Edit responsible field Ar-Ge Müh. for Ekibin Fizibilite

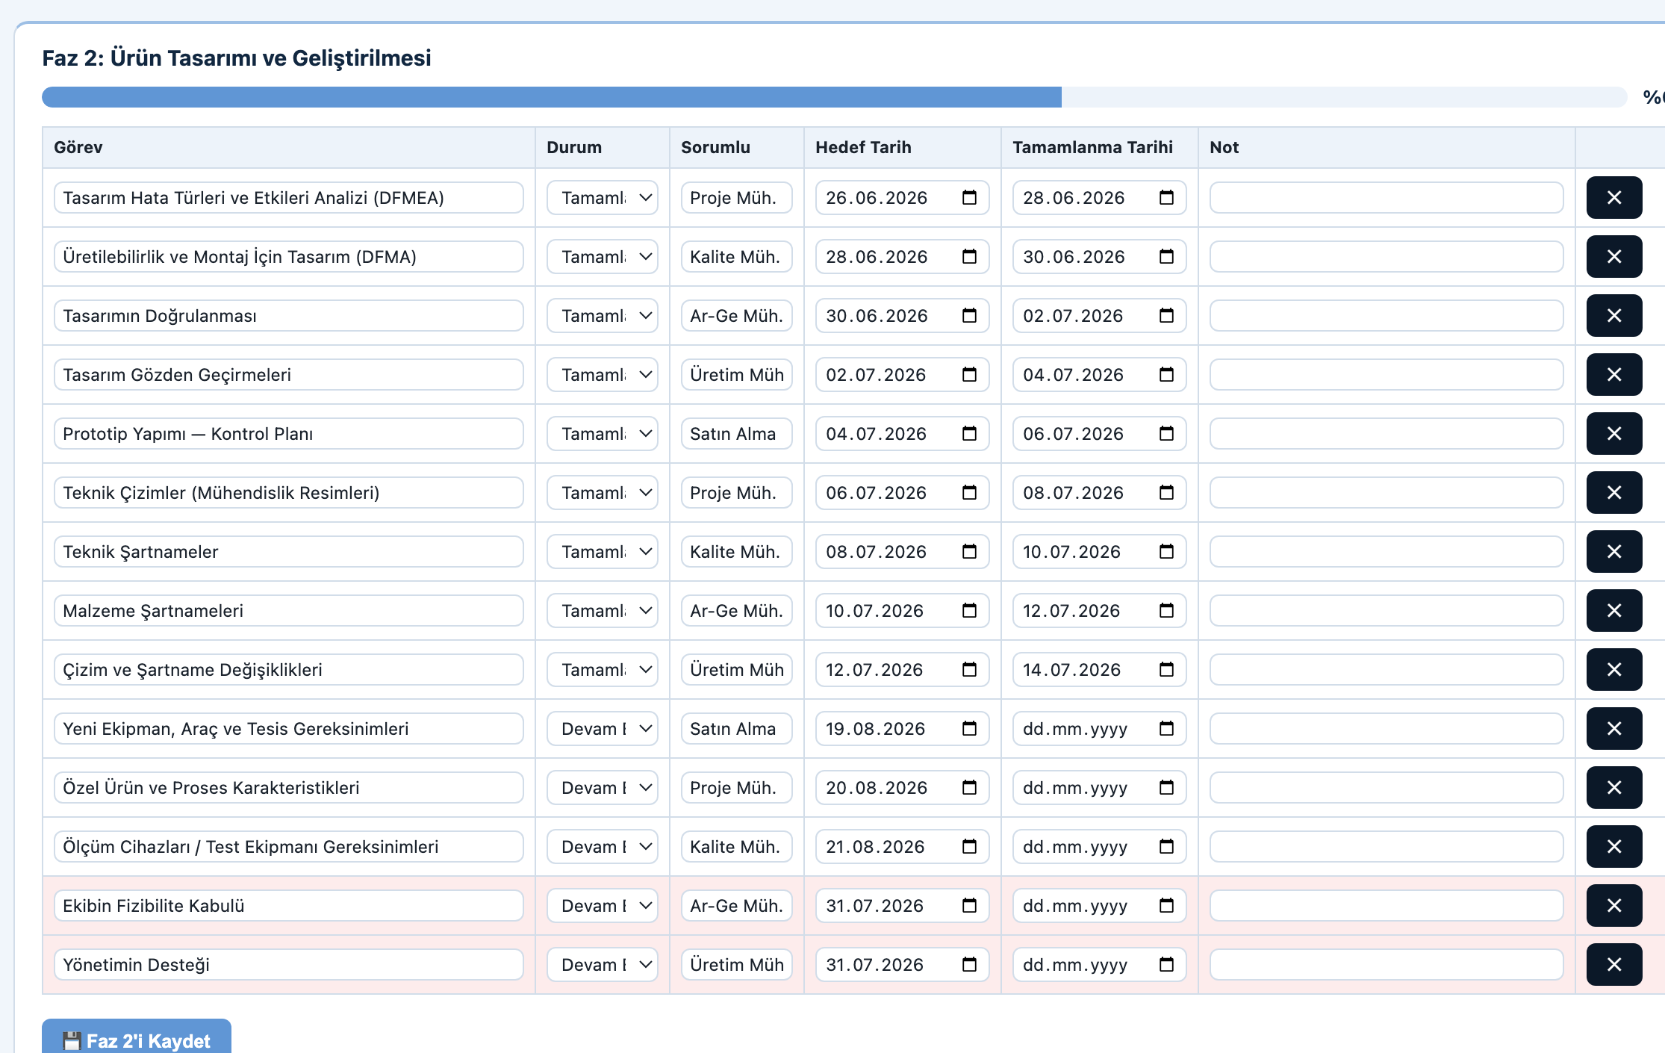coord(737,906)
